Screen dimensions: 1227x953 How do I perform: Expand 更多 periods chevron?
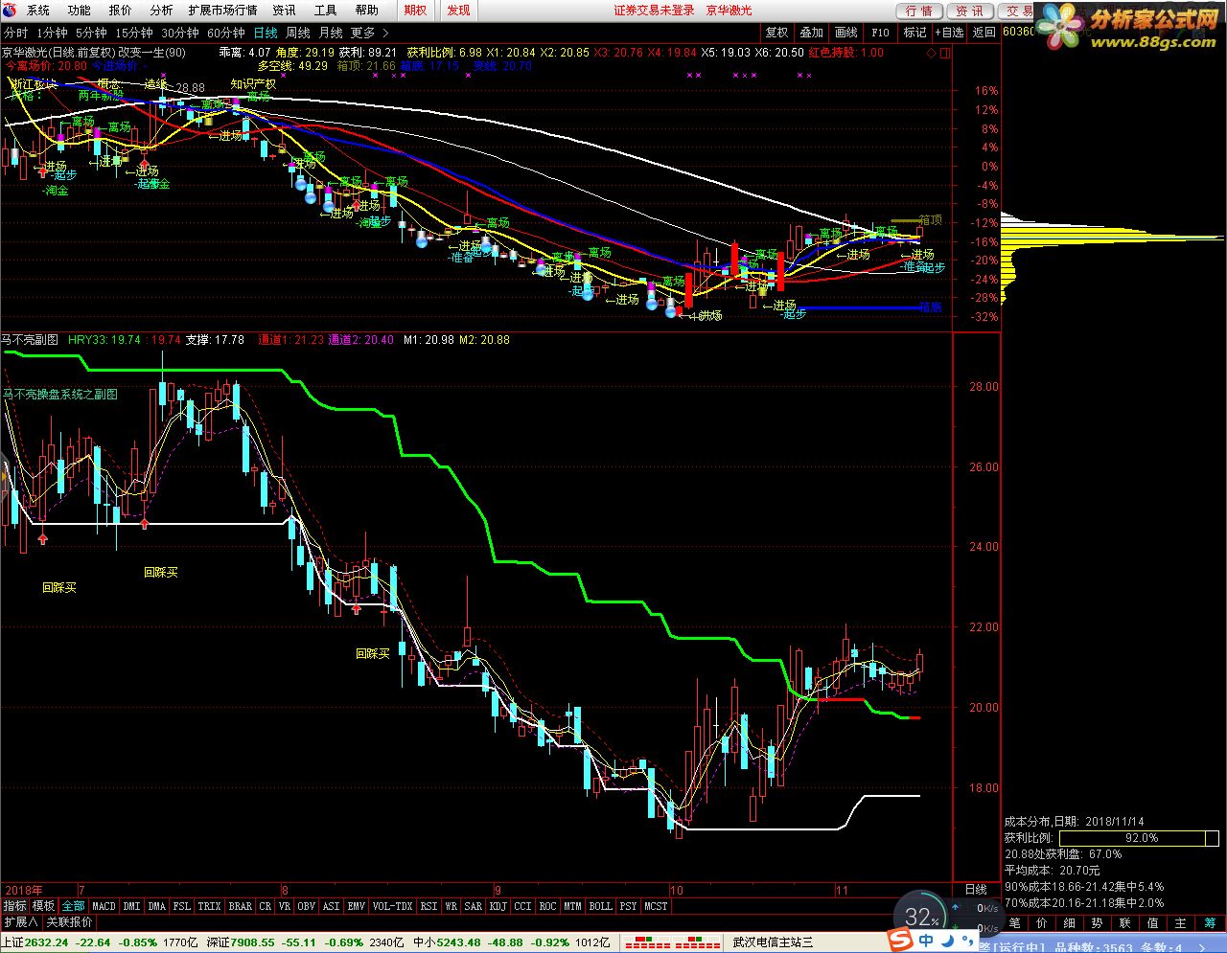click(385, 33)
